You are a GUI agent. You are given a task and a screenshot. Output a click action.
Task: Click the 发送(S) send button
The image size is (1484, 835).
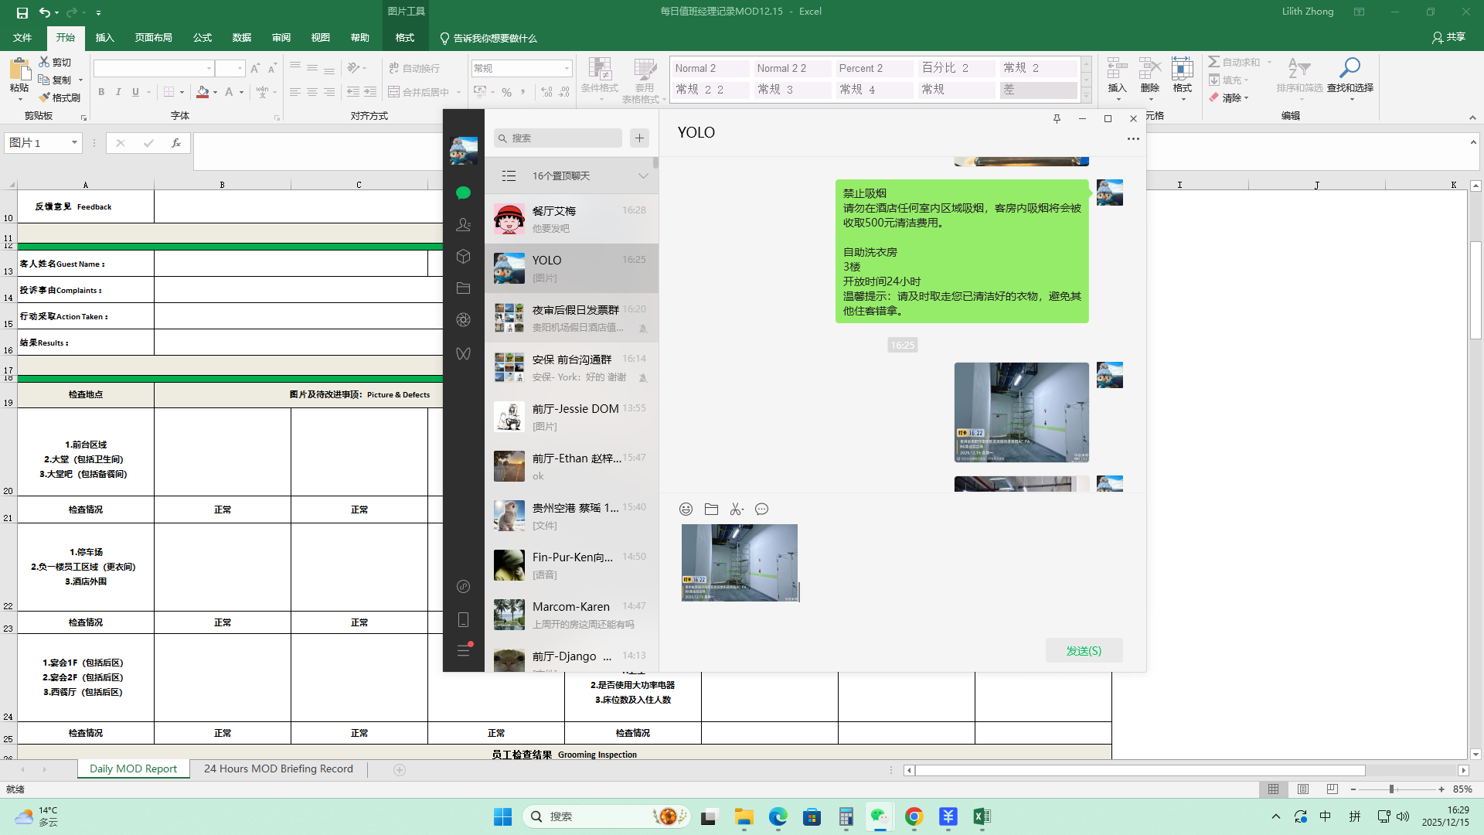point(1084,650)
